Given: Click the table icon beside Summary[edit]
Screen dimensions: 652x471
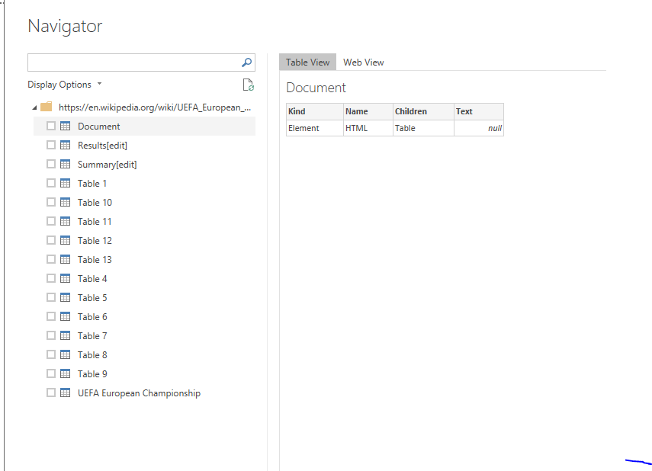Looking at the screenshot, I should [66, 164].
